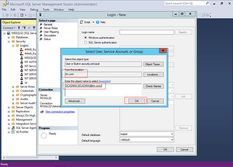Viewport: 233px width, 167px height.
Task: Open the Debug menu
Action: [x=34, y=10]
